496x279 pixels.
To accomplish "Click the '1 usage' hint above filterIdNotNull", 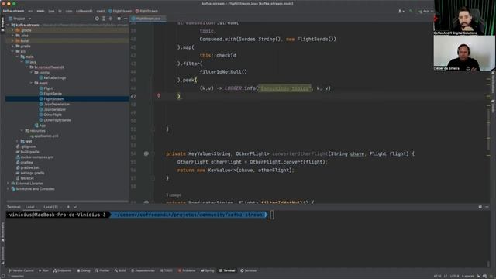I will 174,195.
